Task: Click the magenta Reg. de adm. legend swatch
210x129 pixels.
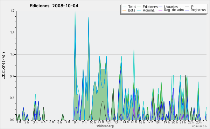Action: tap(160, 10)
